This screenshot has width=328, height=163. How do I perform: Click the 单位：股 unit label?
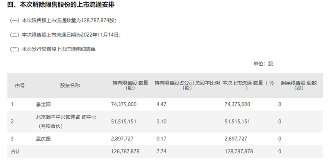pyautogui.click(x=263, y=64)
